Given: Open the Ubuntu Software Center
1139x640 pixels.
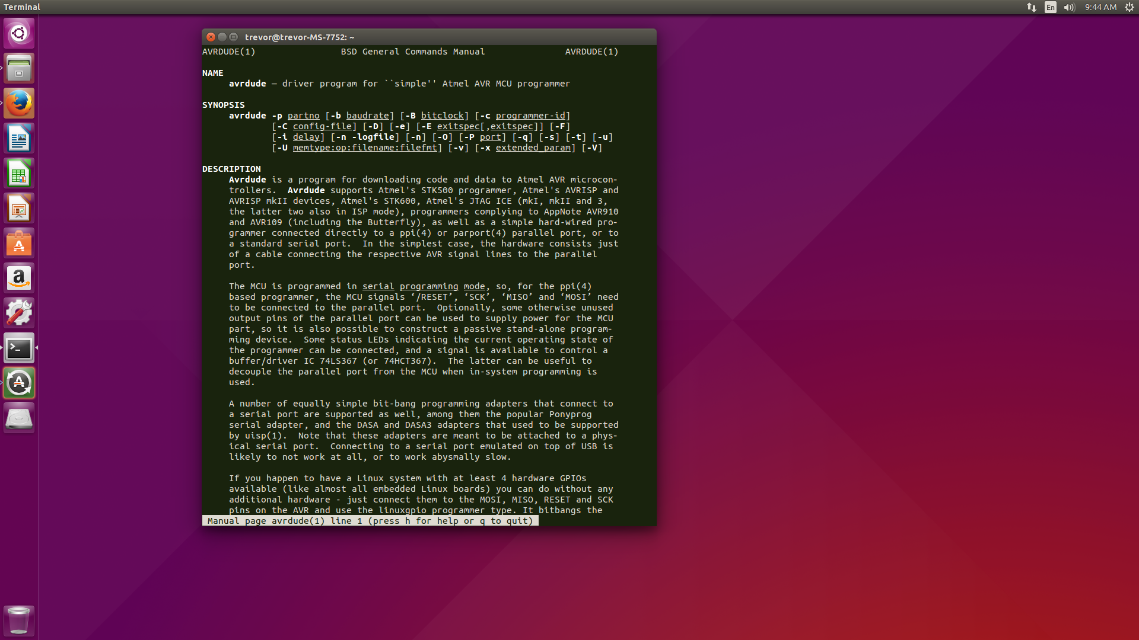Looking at the screenshot, I should point(18,242).
